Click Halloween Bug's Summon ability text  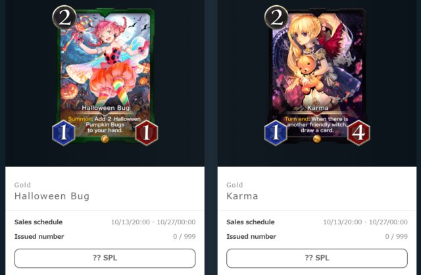[105, 124]
